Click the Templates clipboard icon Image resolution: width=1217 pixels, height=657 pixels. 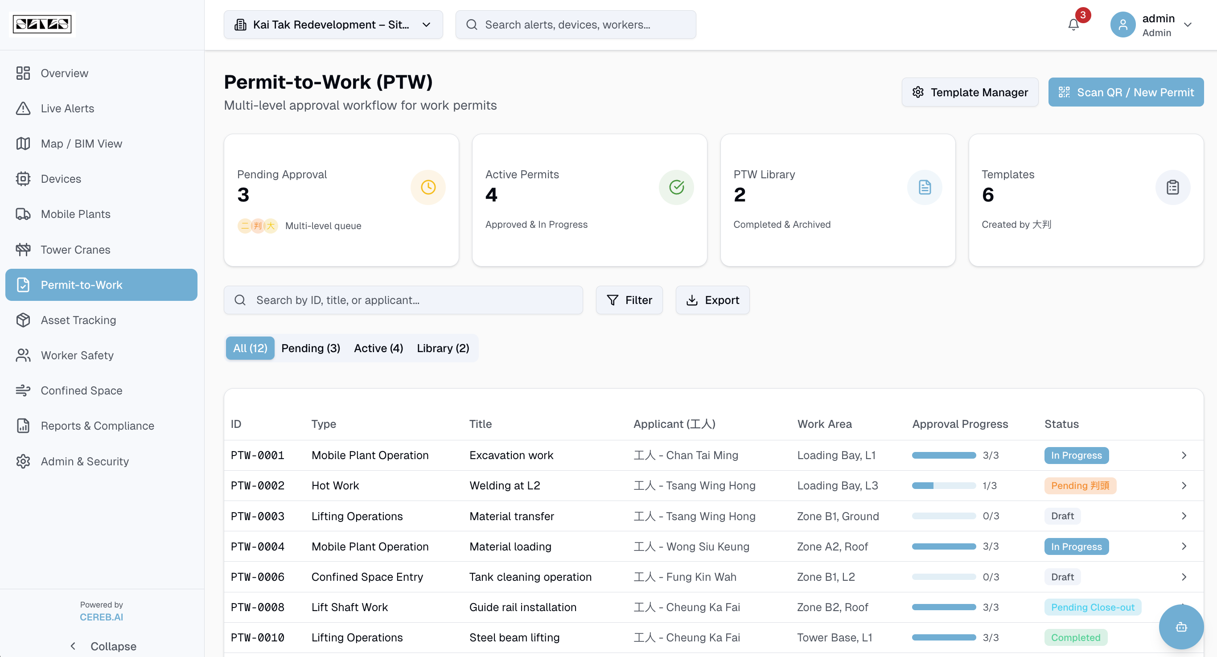pos(1172,188)
